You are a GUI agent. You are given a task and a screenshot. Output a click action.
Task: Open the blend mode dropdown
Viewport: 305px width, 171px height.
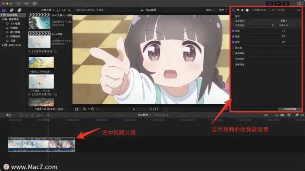click(284, 21)
